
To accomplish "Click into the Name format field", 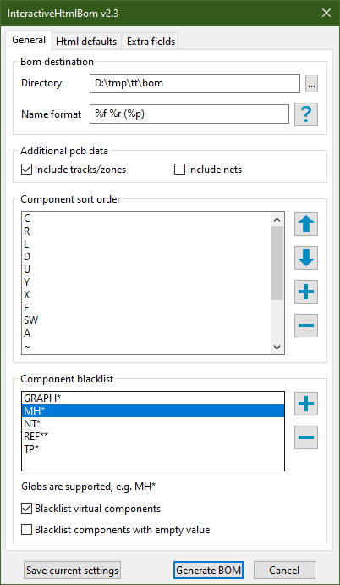I will pyautogui.click(x=189, y=114).
